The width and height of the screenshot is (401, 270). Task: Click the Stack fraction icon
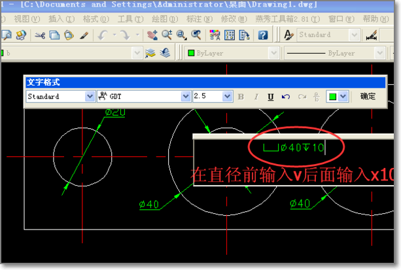tap(317, 97)
